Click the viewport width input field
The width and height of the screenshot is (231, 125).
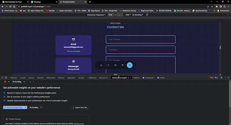pyautogui.click(x=111, y=15)
